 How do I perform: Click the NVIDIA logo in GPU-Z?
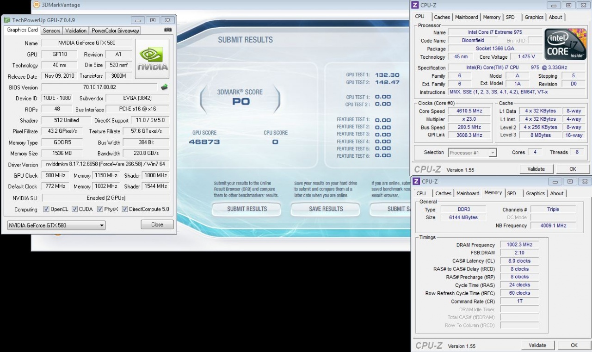tap(152, 59)
